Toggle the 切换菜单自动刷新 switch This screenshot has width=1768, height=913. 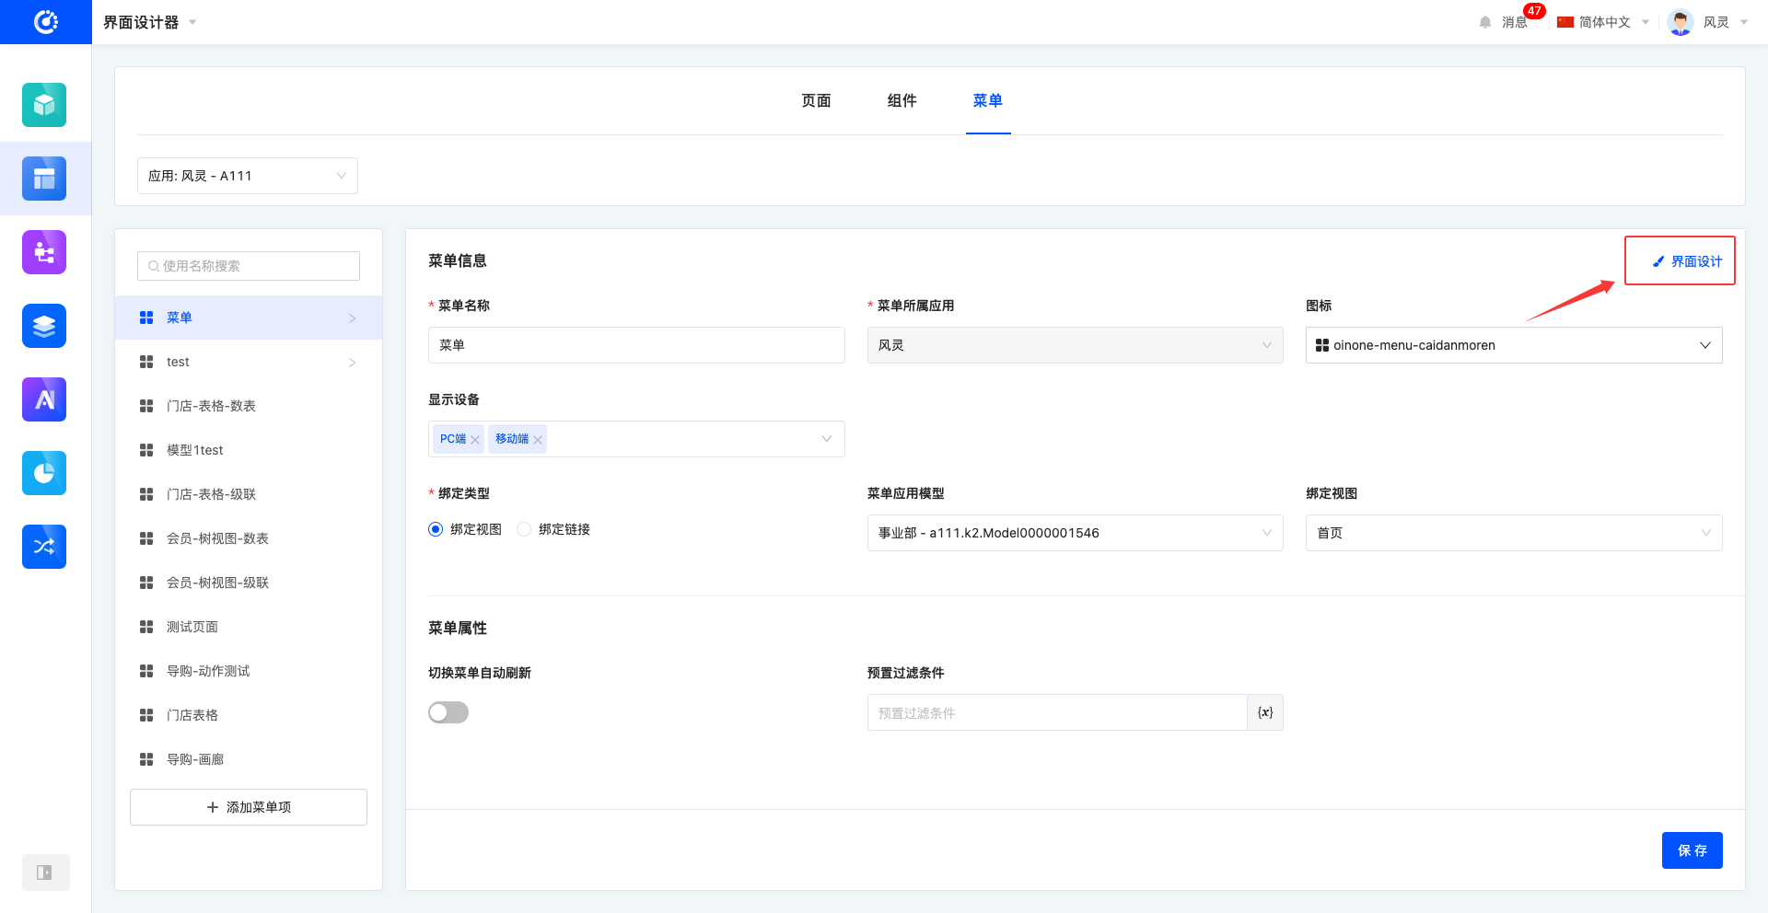448,712
